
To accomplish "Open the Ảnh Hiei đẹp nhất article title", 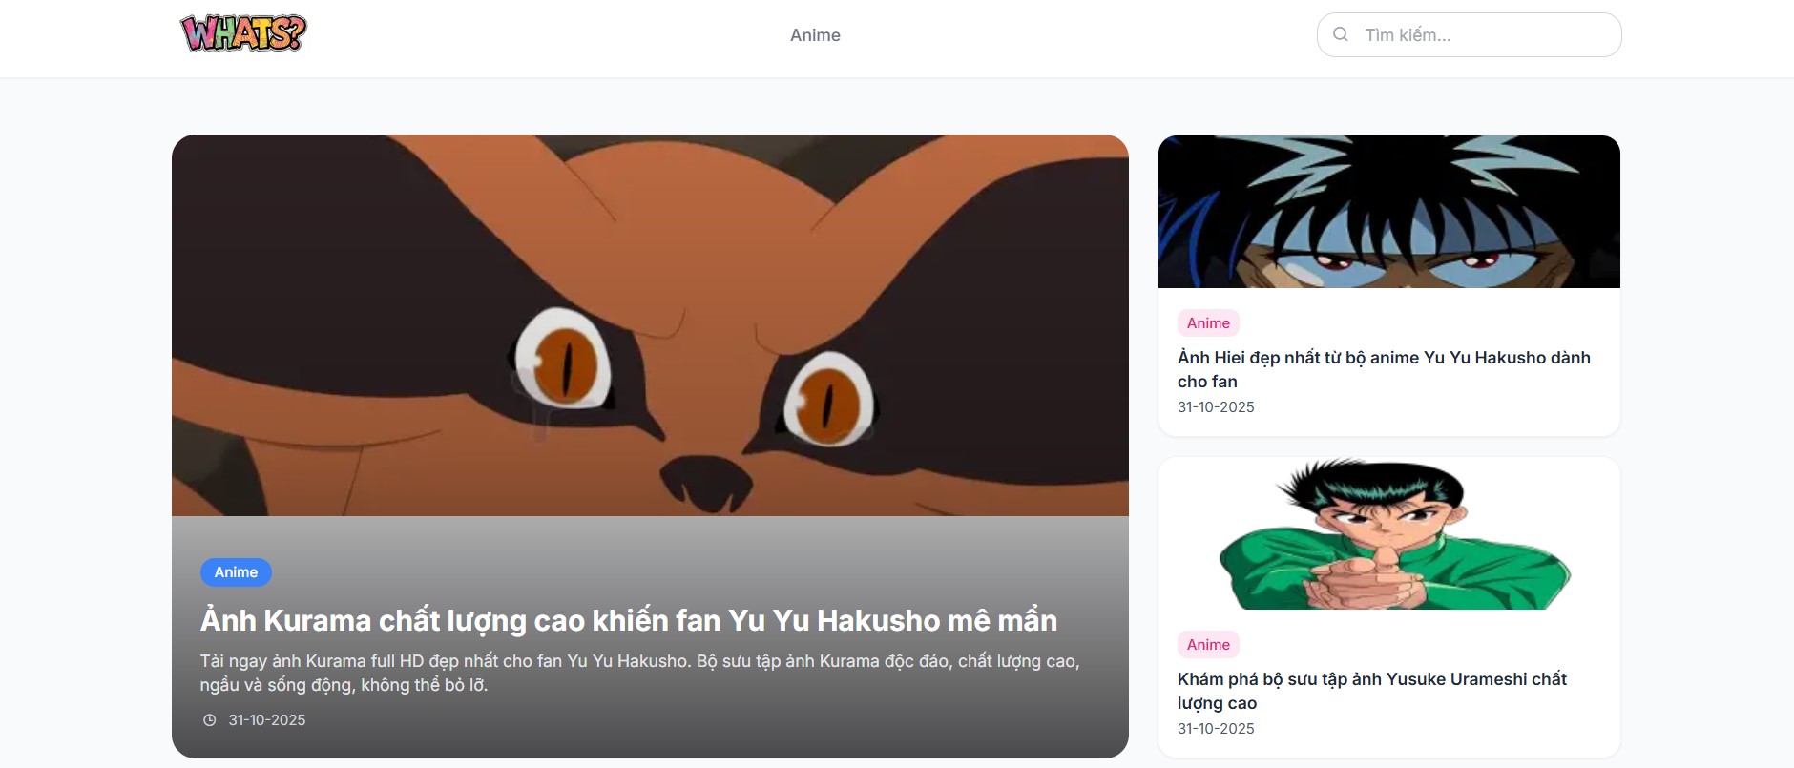I will click(1384, 369).
